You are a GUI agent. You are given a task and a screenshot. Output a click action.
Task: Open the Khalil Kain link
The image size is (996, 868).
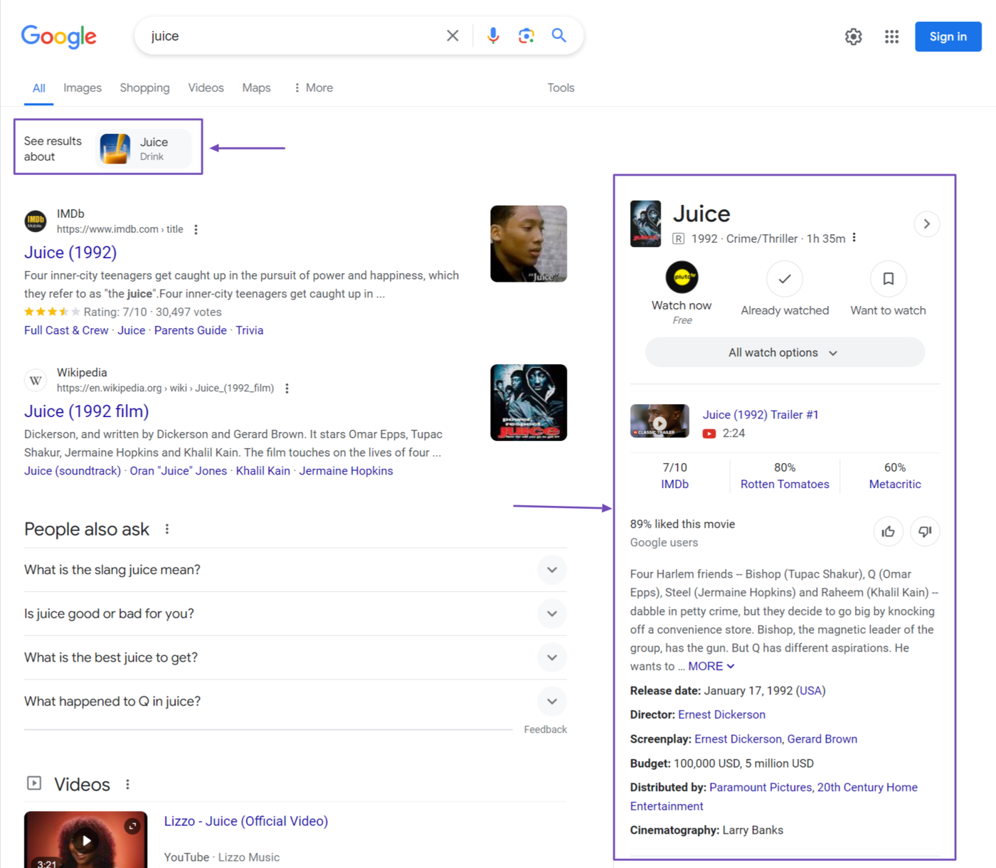[x=263, y=471]
